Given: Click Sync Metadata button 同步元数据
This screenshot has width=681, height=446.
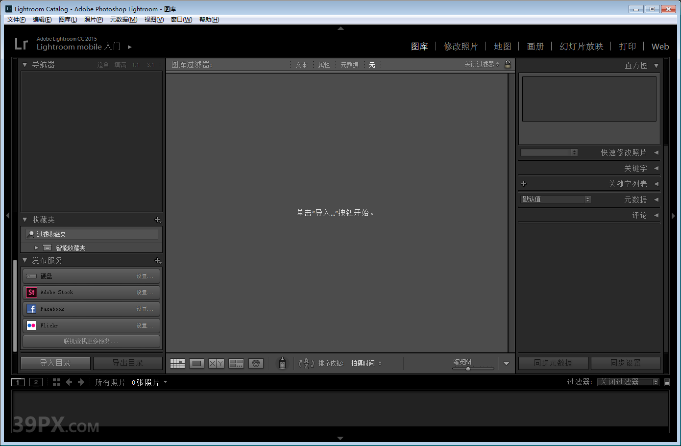Looking at the screenshot, I should click(553, 363).
